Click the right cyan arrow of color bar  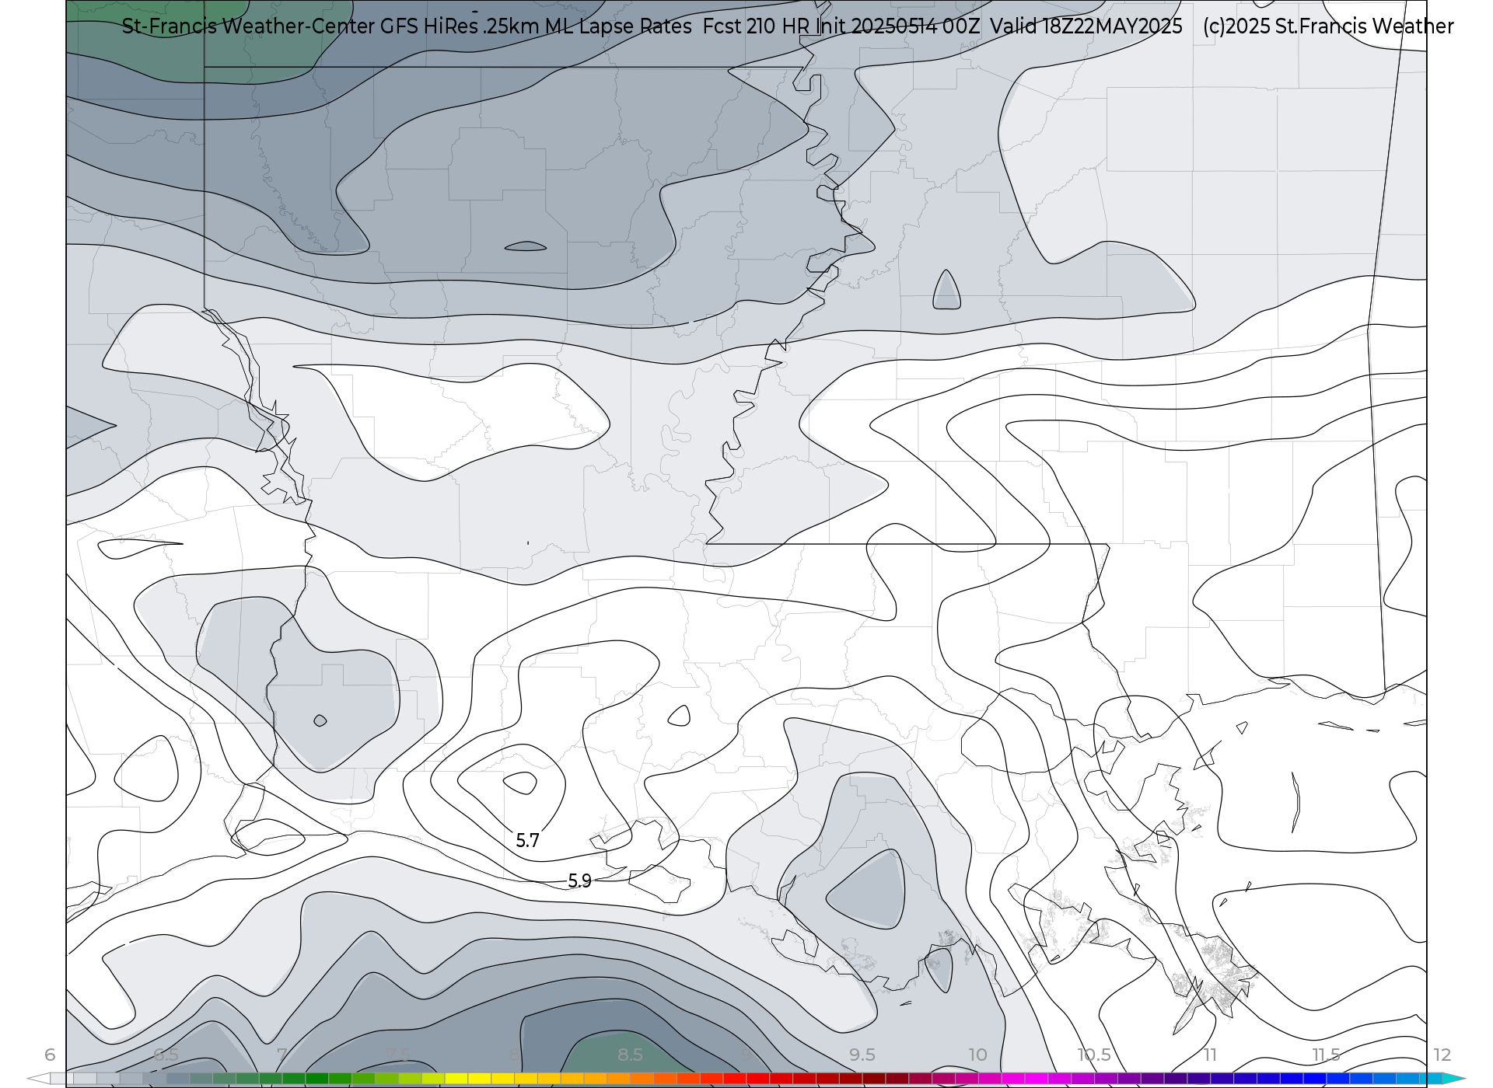point(1454,1079)
